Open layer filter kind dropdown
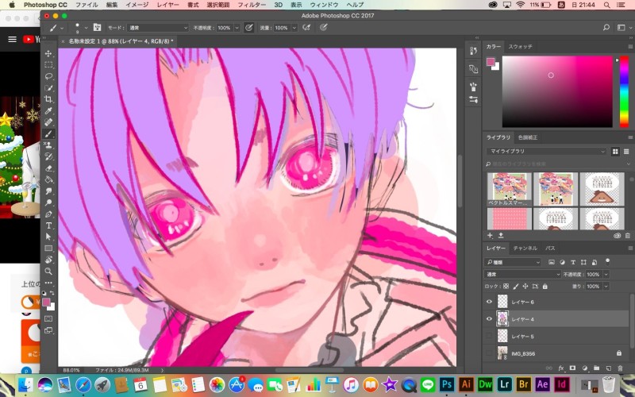Viewport: 635px width, 397px height. tap(513, 262)
